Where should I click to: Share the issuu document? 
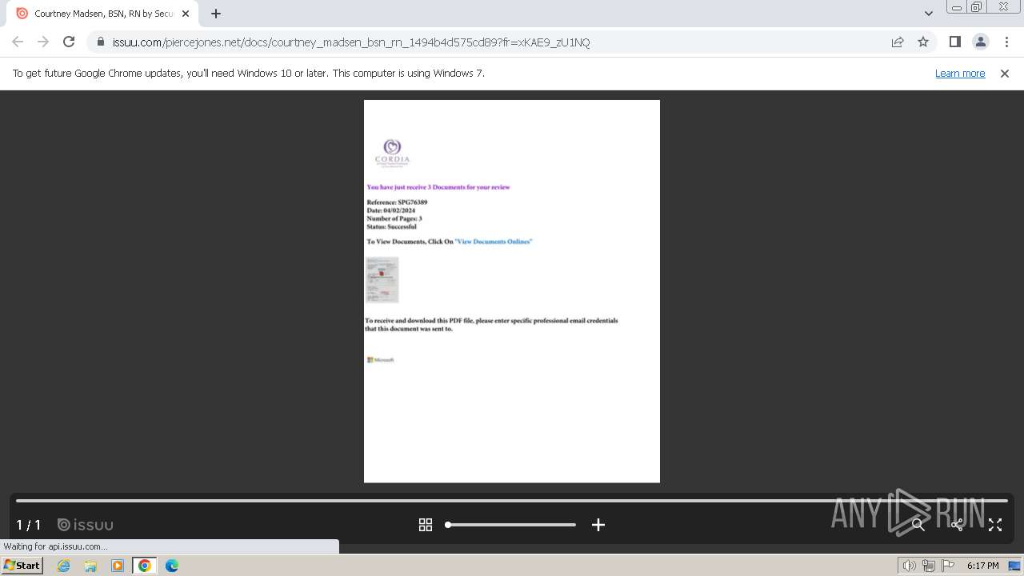957,525
